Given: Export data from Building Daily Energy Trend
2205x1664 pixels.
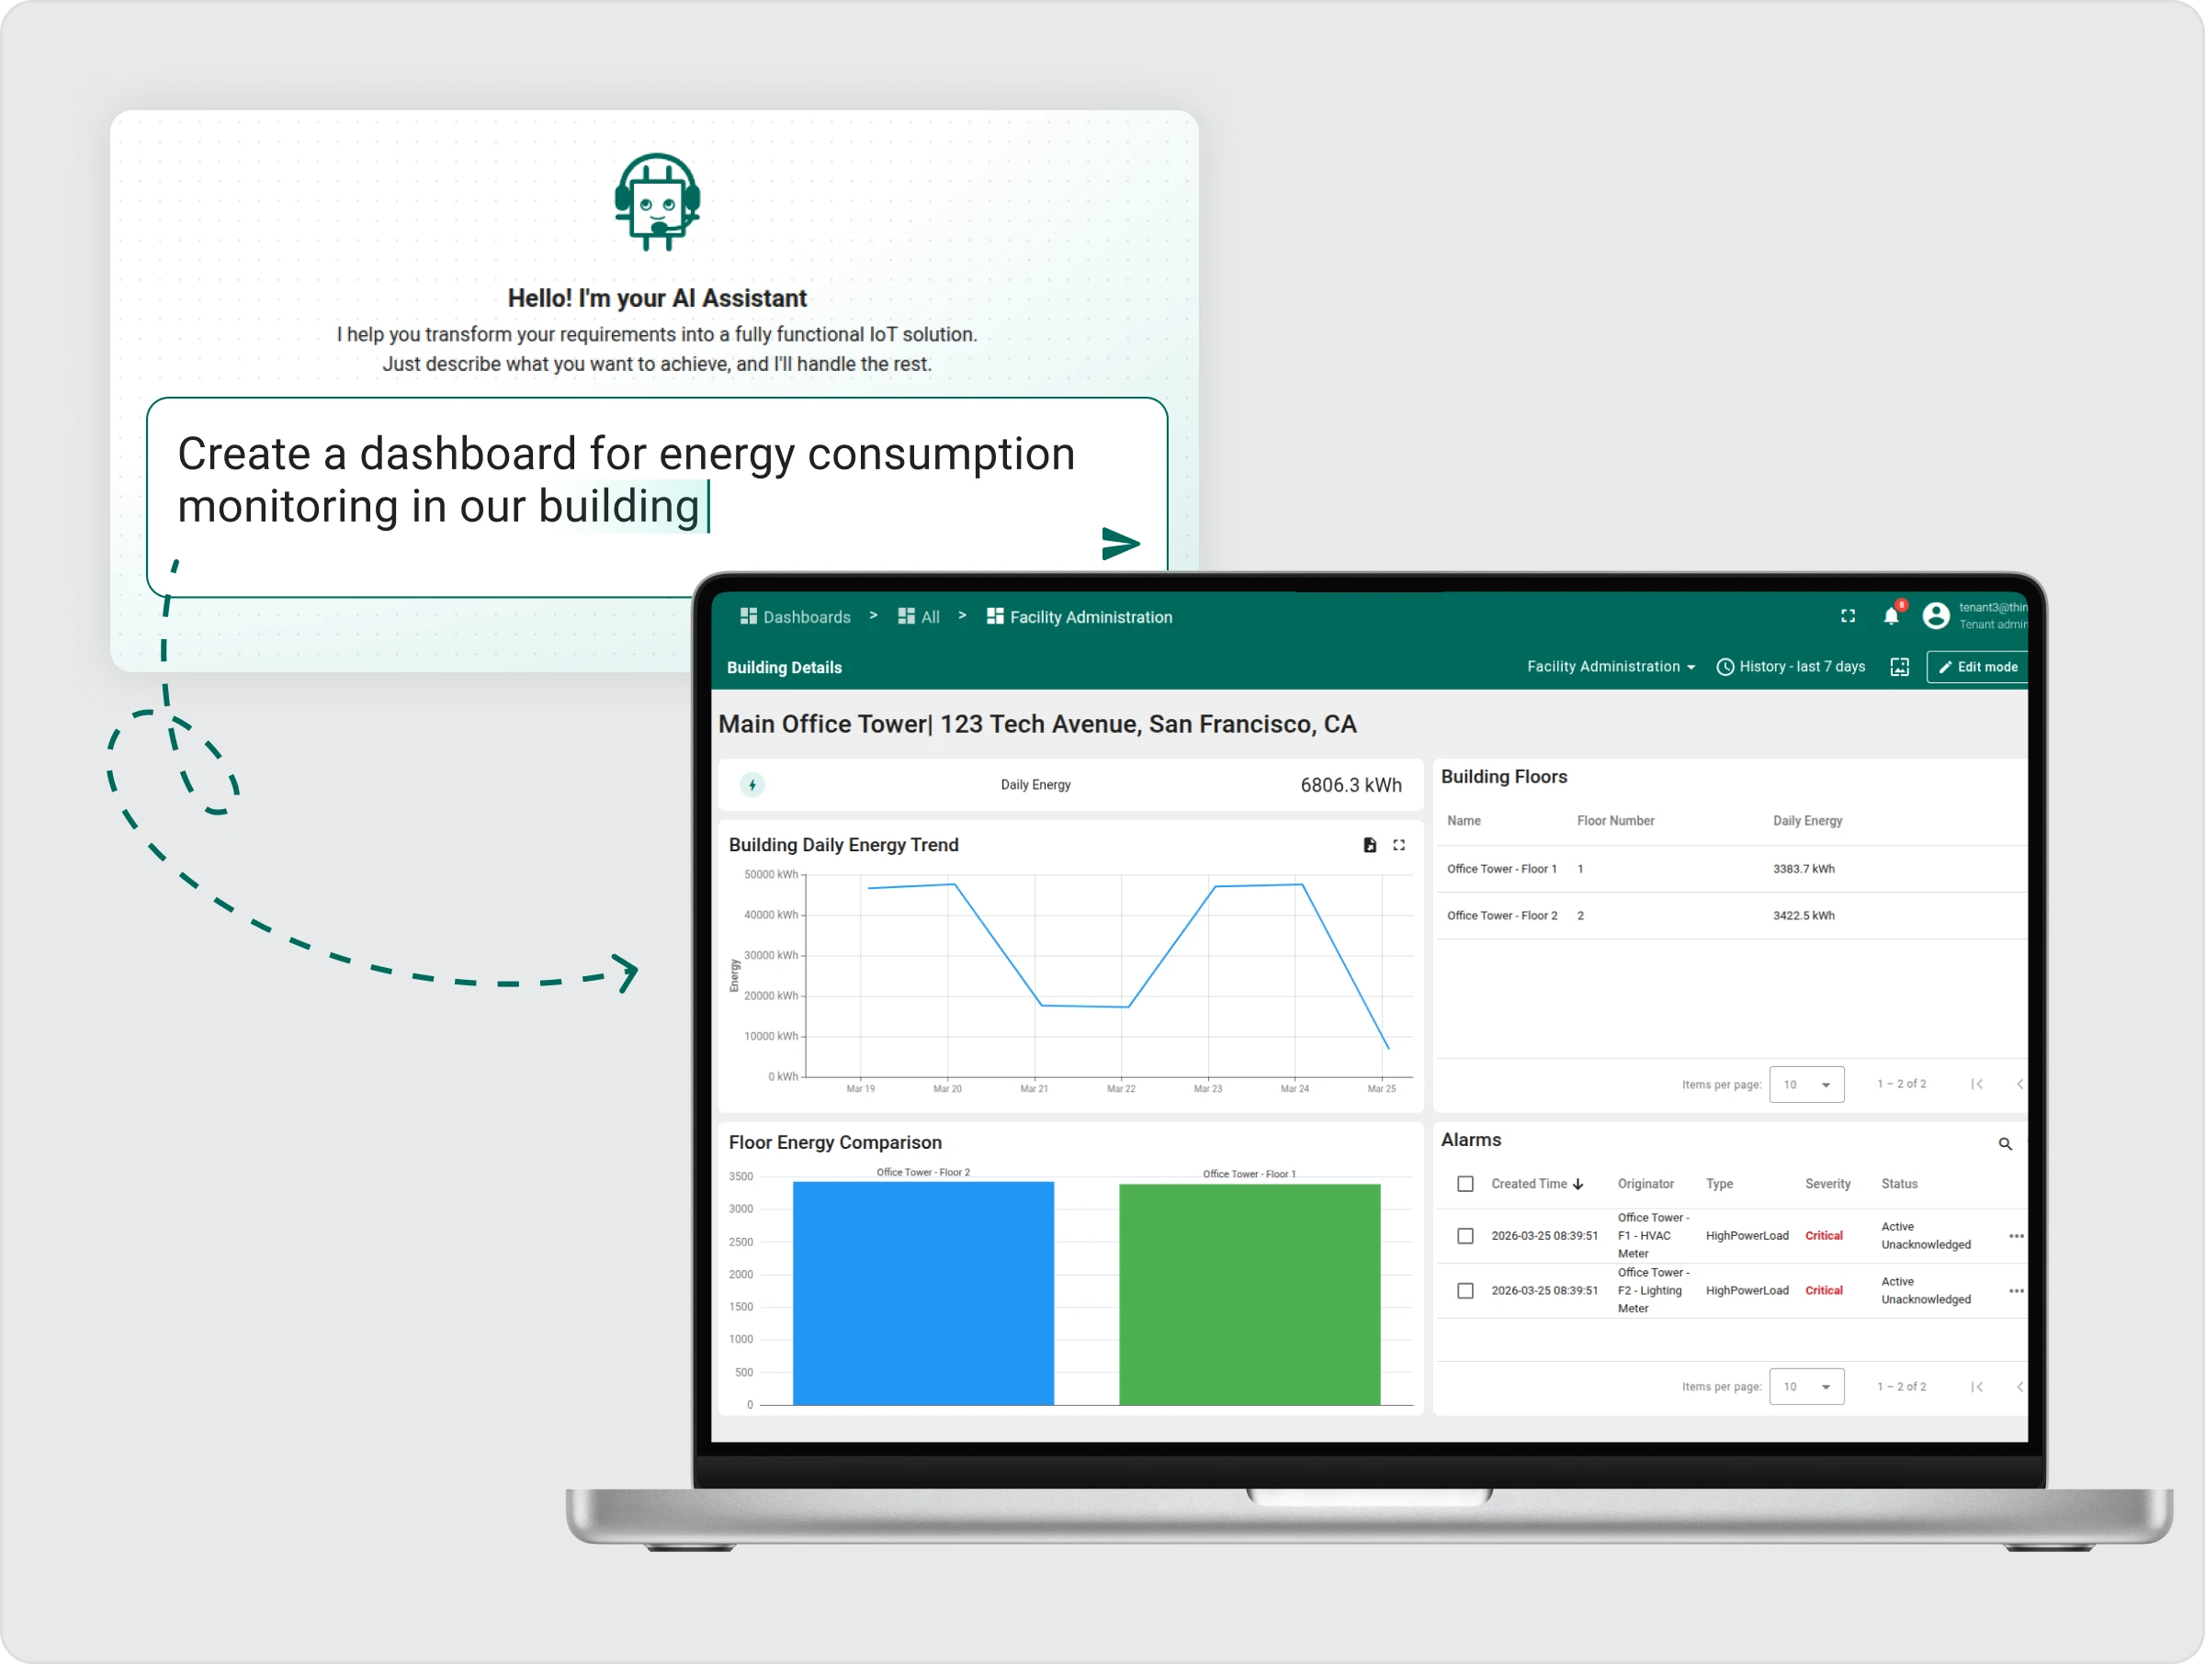Looking at the screenshot, I should click(1370, 845).
